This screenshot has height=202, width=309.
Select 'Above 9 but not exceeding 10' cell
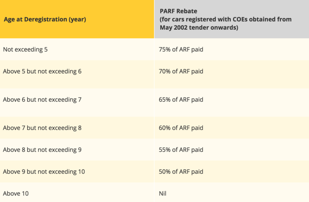77,172
